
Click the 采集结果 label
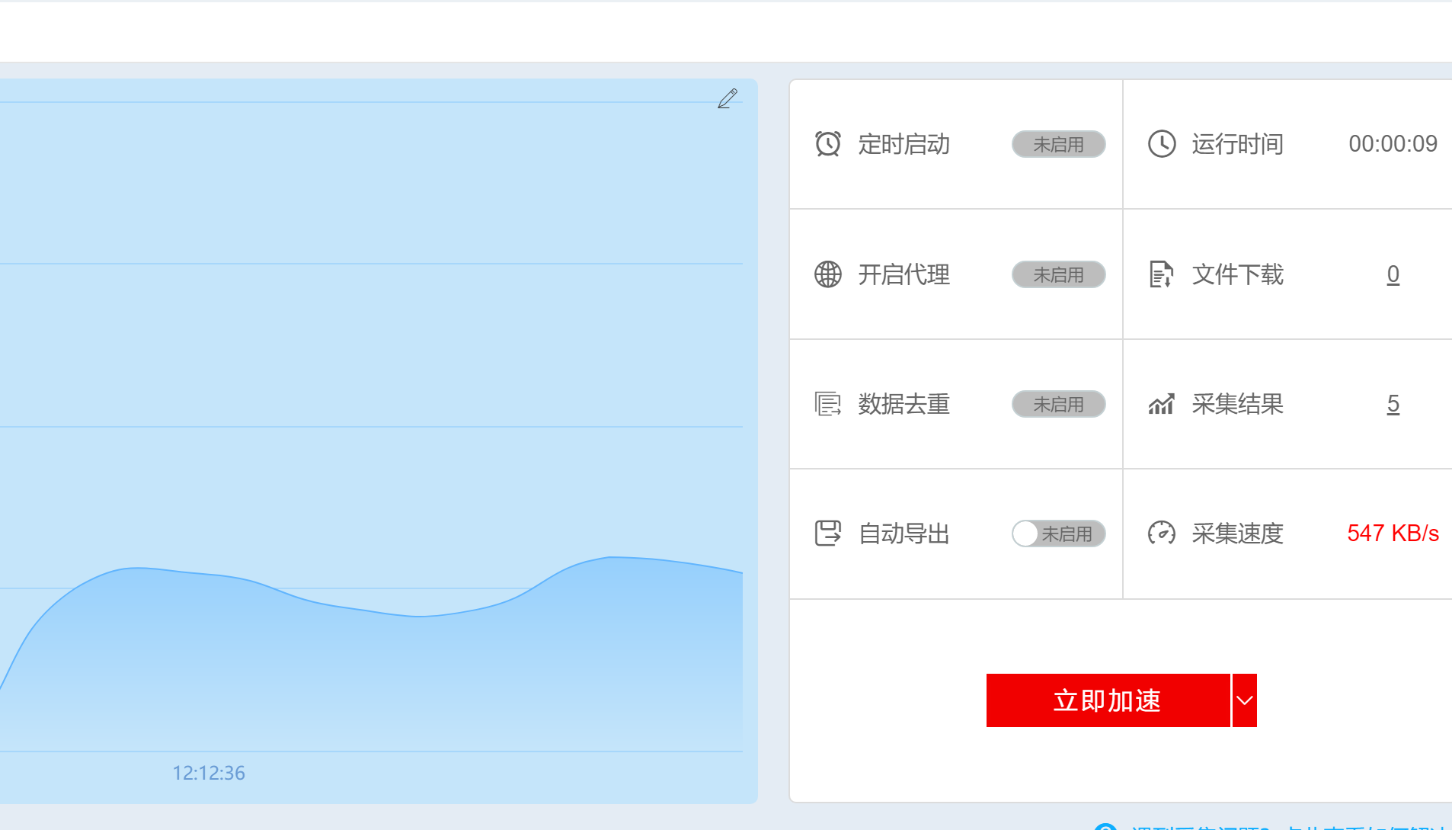(1237, 404)
